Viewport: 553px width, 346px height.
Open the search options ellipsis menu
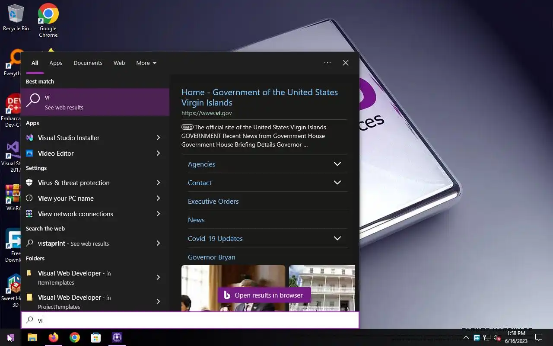[x=327, y=63]
